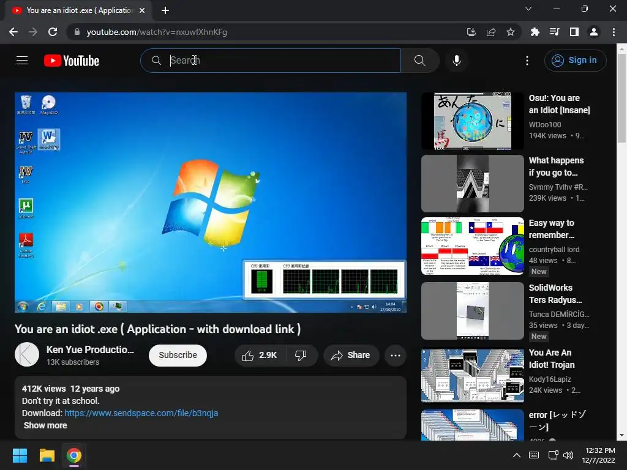Open Windows Start menu
The width and height of the screenshot is (627, 470).
20,455
